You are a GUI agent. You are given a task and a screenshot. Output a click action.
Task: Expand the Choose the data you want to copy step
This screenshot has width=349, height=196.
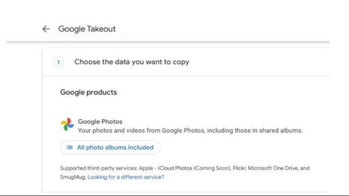(132, 62)
